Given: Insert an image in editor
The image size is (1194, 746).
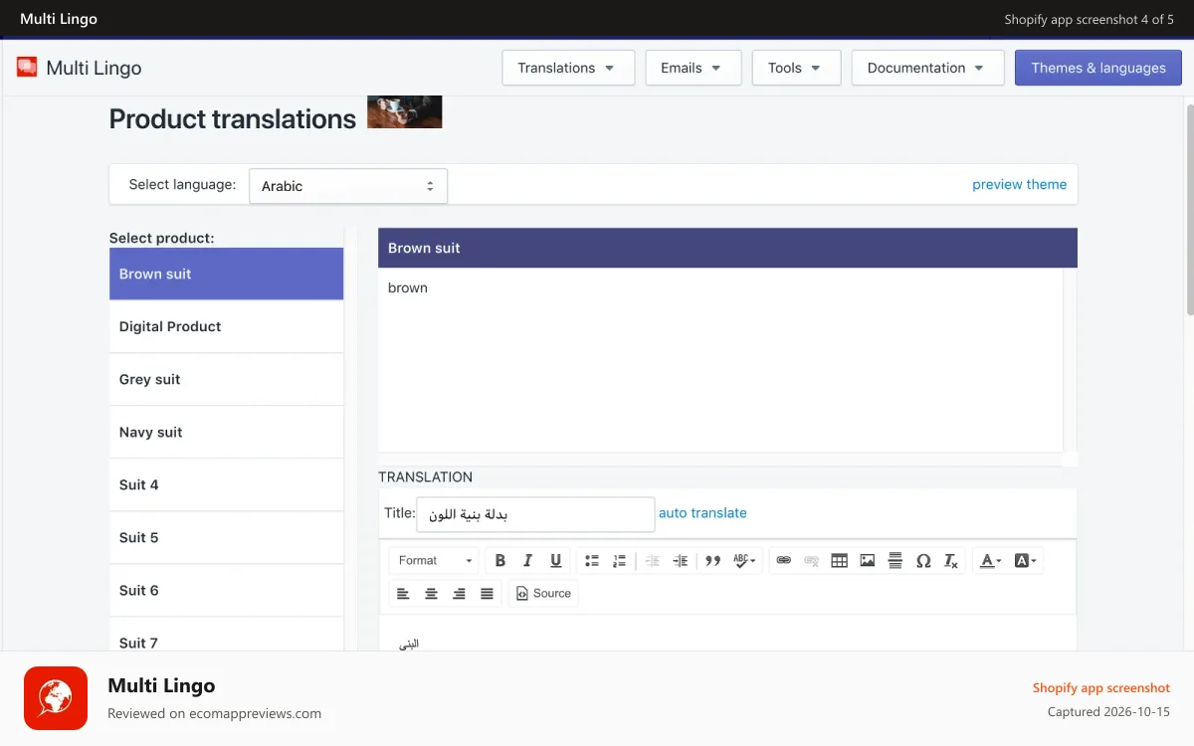Looking at the screenshot, I should pyautogui.click(x=868, y=561).
